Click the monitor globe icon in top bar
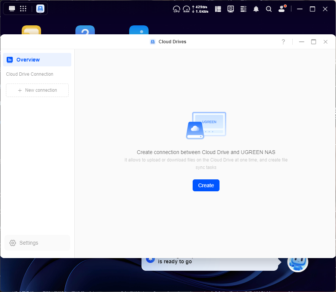336x292 pixels. (x=231, y=9)
